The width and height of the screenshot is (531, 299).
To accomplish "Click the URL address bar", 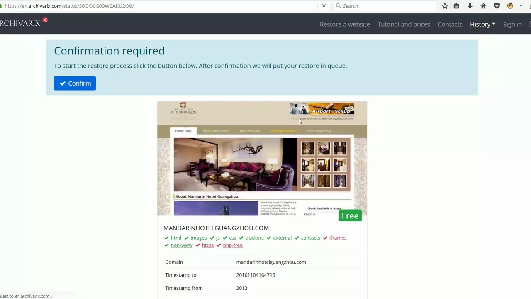I will pyautogui.click(x=160, y=6).
